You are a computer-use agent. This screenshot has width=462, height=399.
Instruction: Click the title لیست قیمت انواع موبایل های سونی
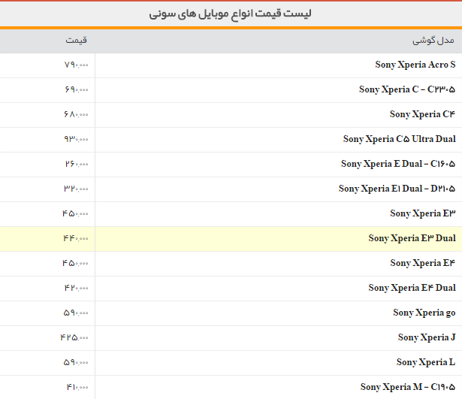pos(230,14)
